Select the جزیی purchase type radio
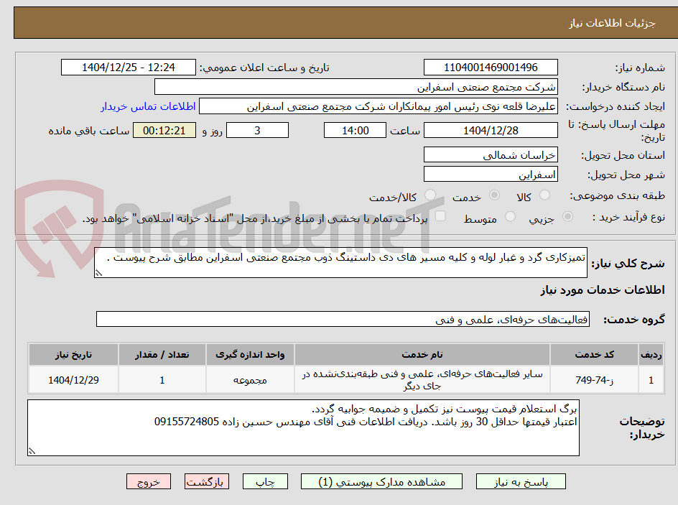 tap(567, 216)
